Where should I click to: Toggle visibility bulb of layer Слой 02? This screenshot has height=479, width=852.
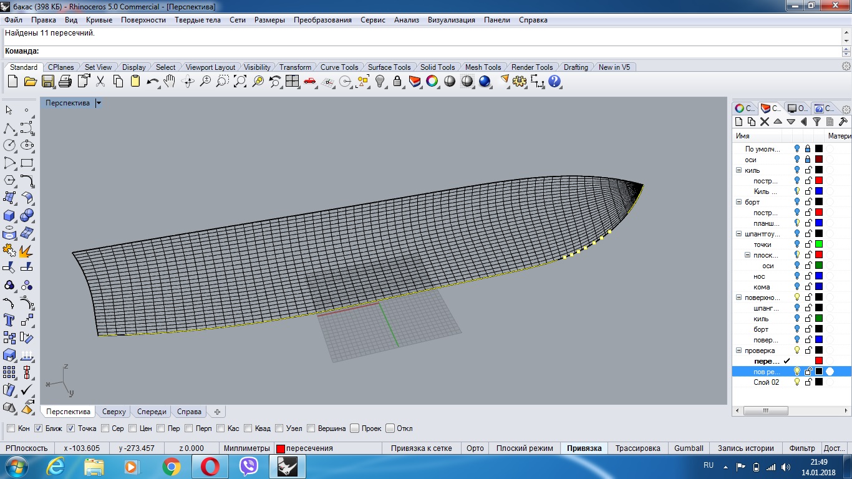click(797, 382)
